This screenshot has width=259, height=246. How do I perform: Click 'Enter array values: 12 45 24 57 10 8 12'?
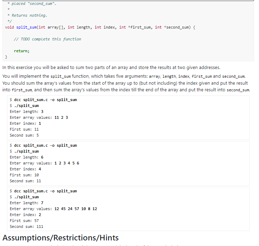[53, 209]
